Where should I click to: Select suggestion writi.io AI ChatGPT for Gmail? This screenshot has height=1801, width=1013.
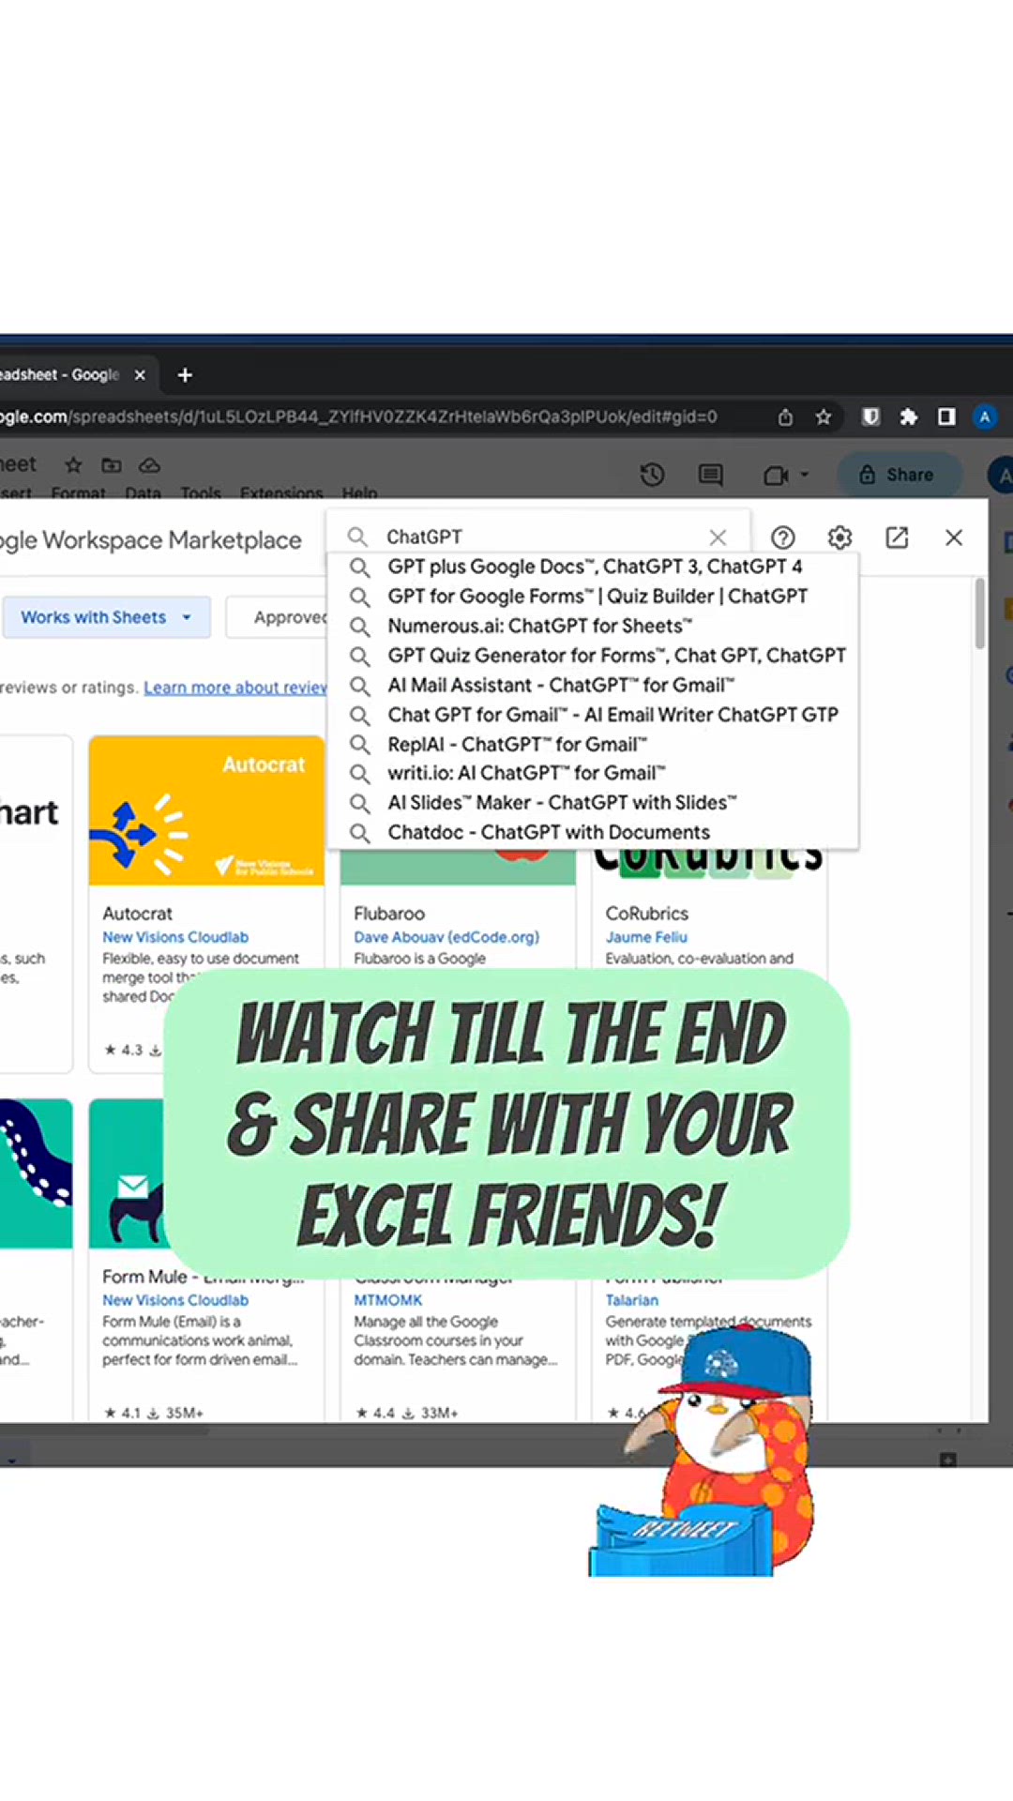click(x=593, y=773)
